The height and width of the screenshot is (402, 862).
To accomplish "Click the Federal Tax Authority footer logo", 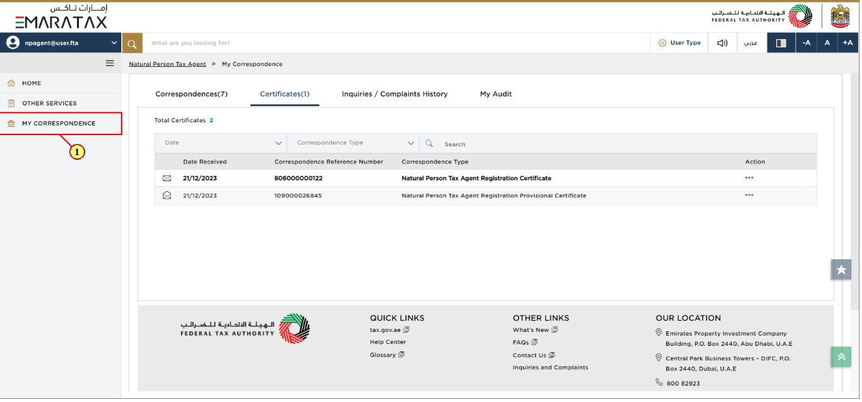I will coord(245,329).
